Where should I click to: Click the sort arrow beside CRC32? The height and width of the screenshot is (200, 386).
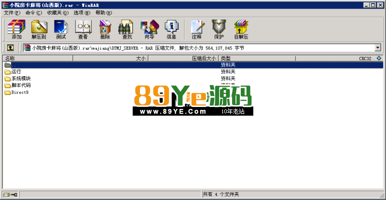click(379, 58)
